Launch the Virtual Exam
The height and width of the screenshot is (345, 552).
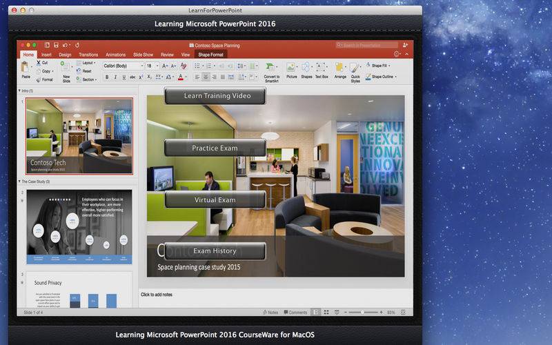click(215, 199)
